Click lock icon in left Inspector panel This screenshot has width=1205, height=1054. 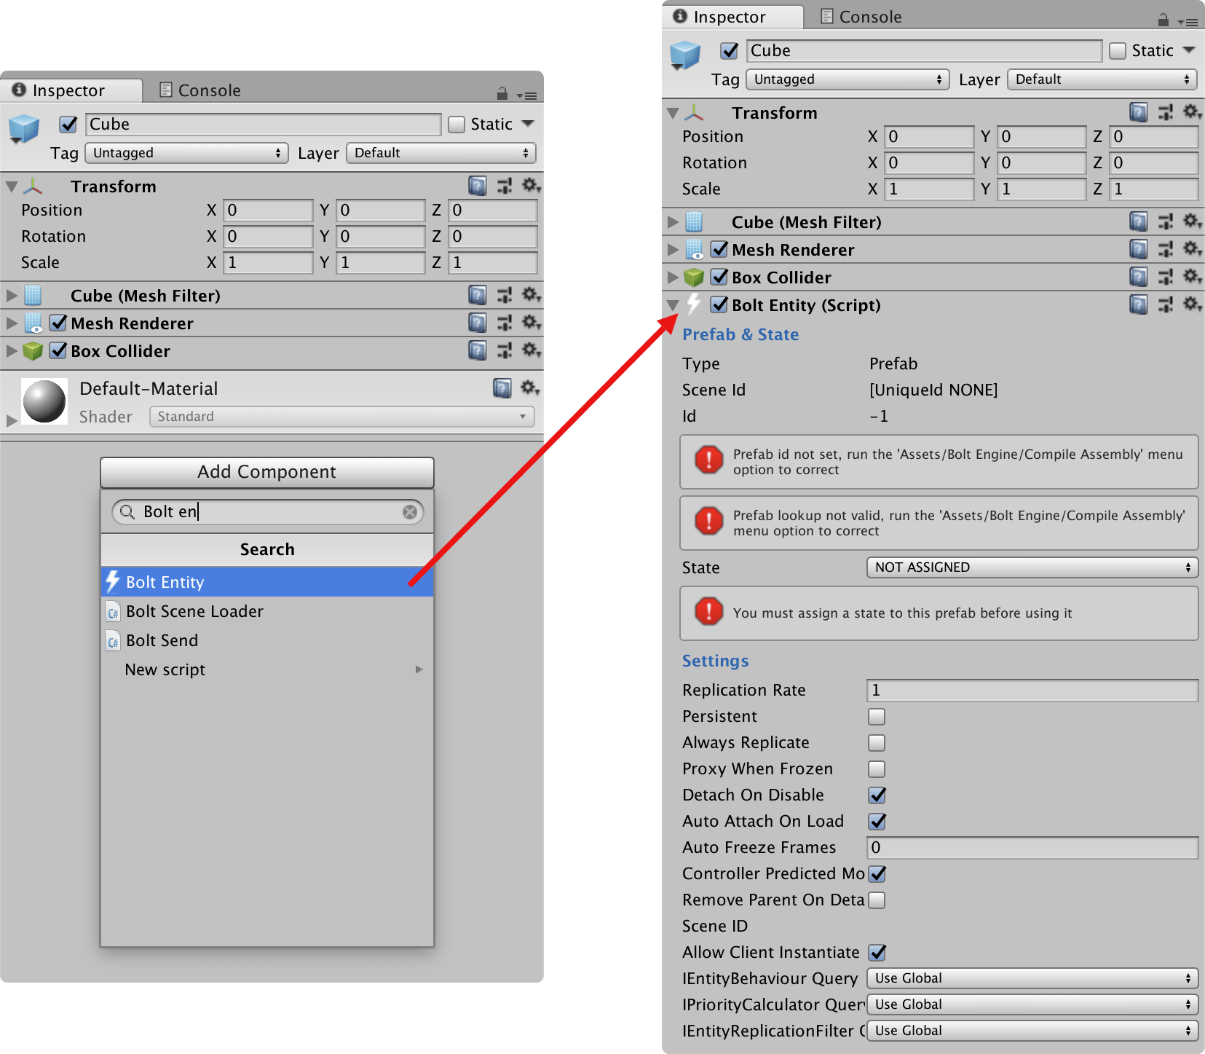(x=502, y=93)
